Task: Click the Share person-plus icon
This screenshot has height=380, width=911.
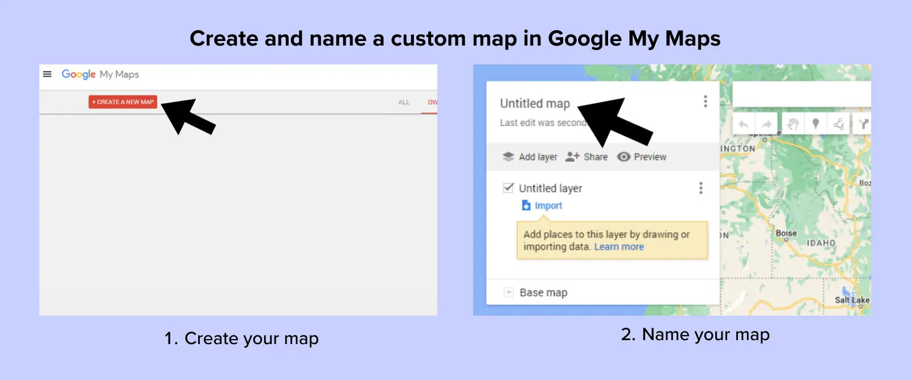Action: pos(572,157)
